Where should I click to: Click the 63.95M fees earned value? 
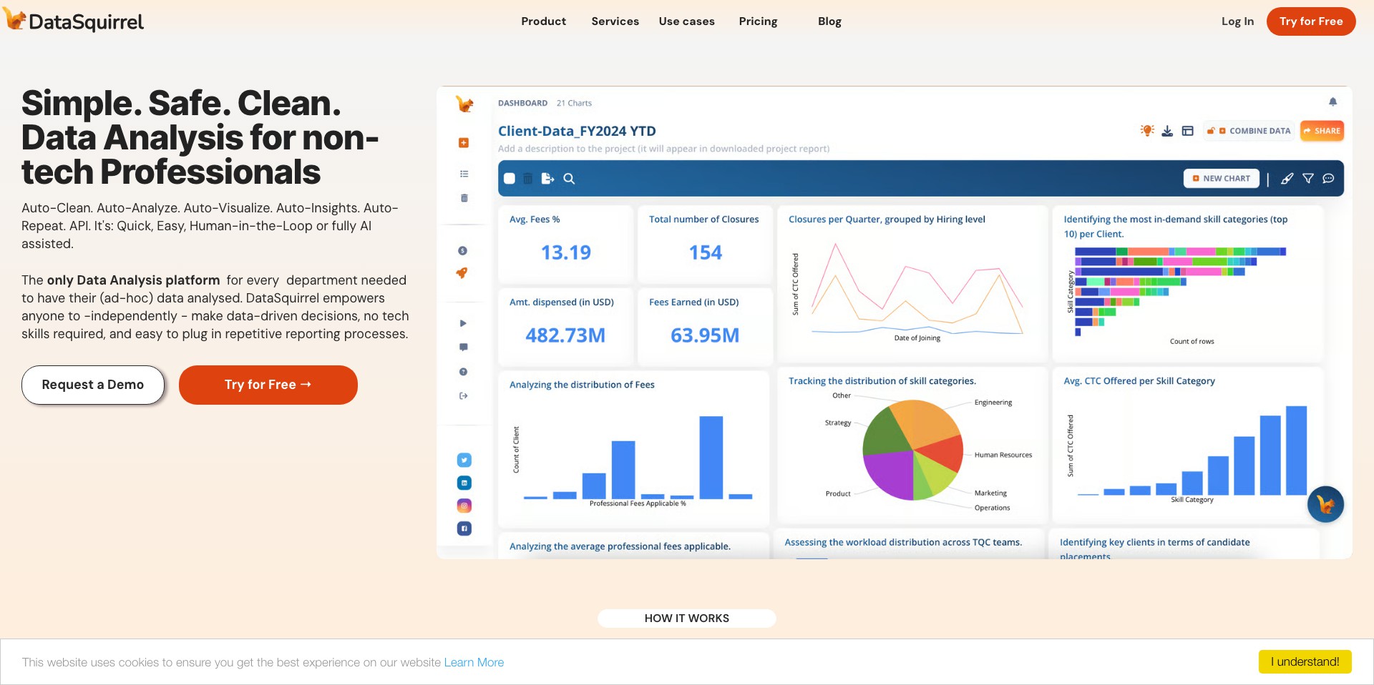click(705, 335)
